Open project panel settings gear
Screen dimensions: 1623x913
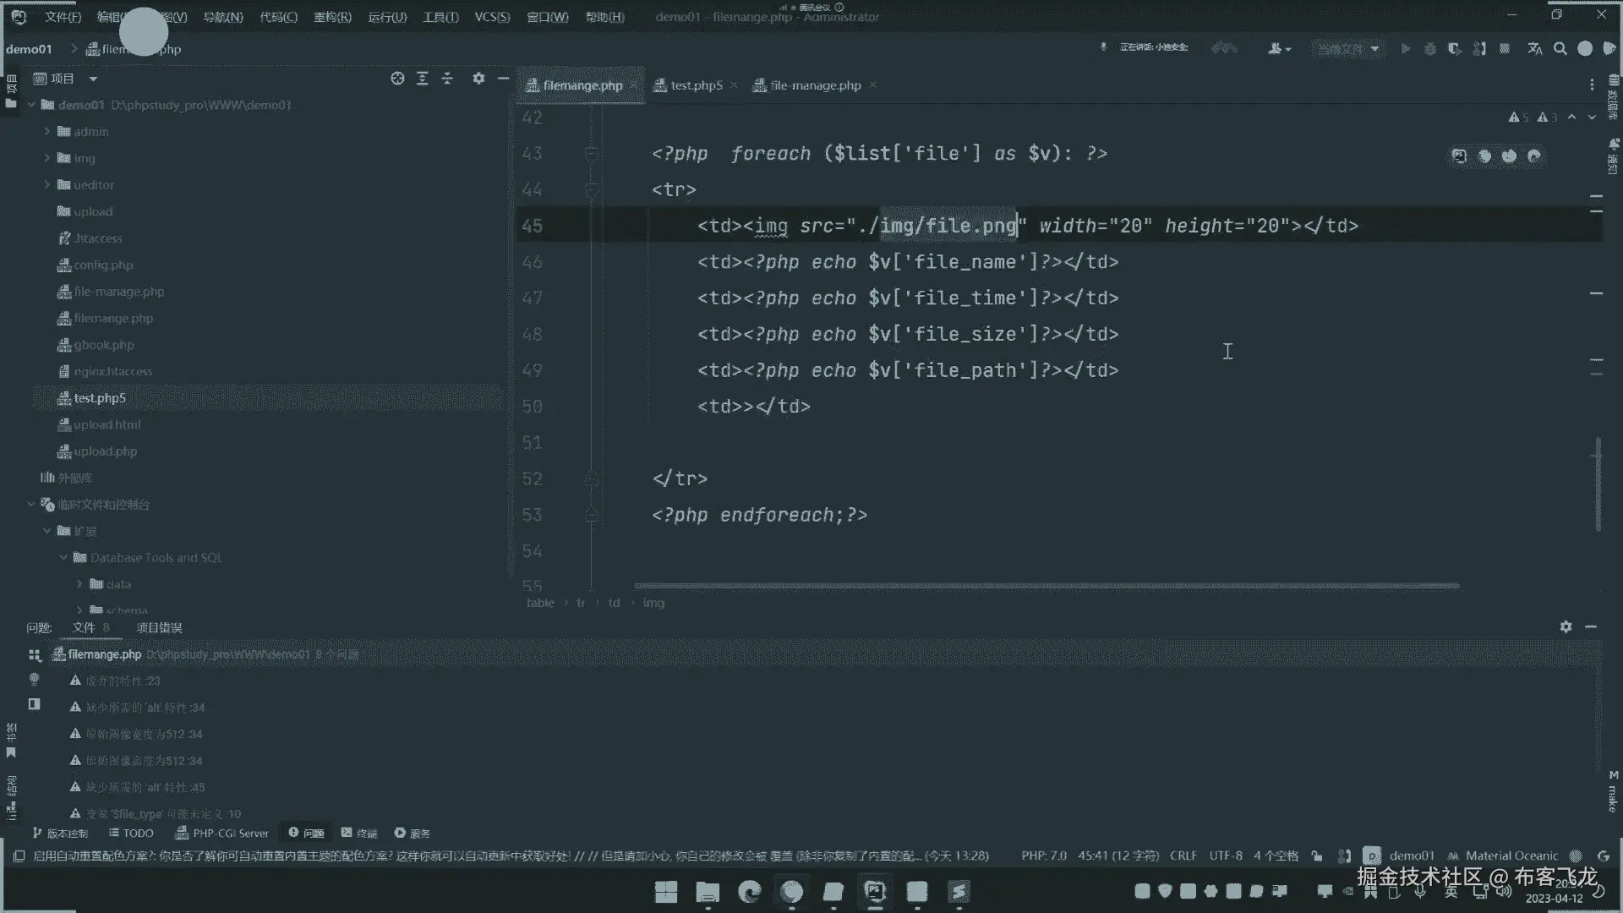coord(478,79)
